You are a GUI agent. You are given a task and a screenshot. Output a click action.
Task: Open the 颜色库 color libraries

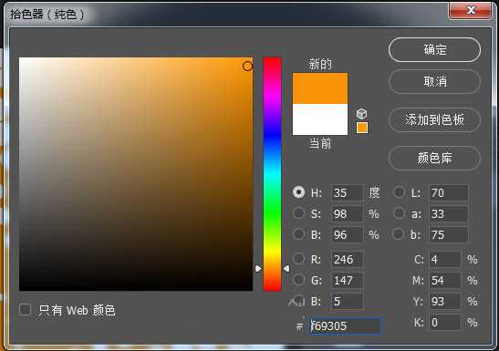pyautogui.click(x=434, y=158)
